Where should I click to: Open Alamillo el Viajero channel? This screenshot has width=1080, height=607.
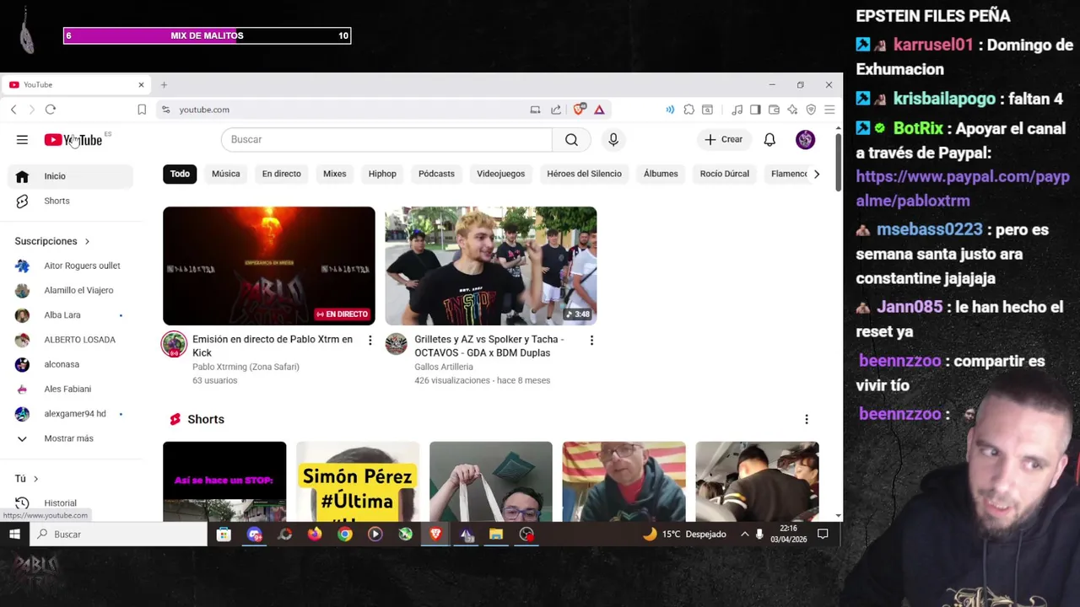point(71,290)
